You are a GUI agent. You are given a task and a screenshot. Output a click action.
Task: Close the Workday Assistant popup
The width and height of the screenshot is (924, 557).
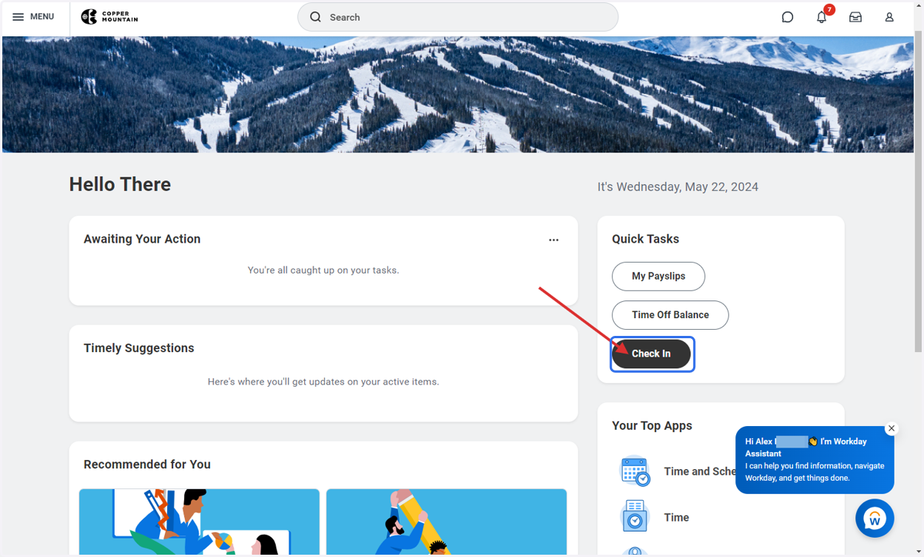point(892,428)
